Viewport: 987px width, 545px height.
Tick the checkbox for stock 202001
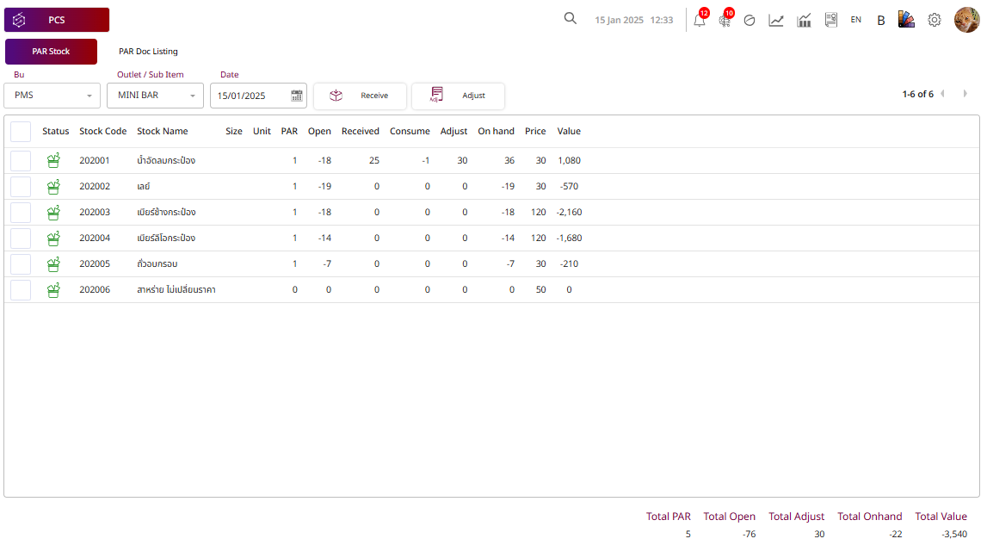21,161
